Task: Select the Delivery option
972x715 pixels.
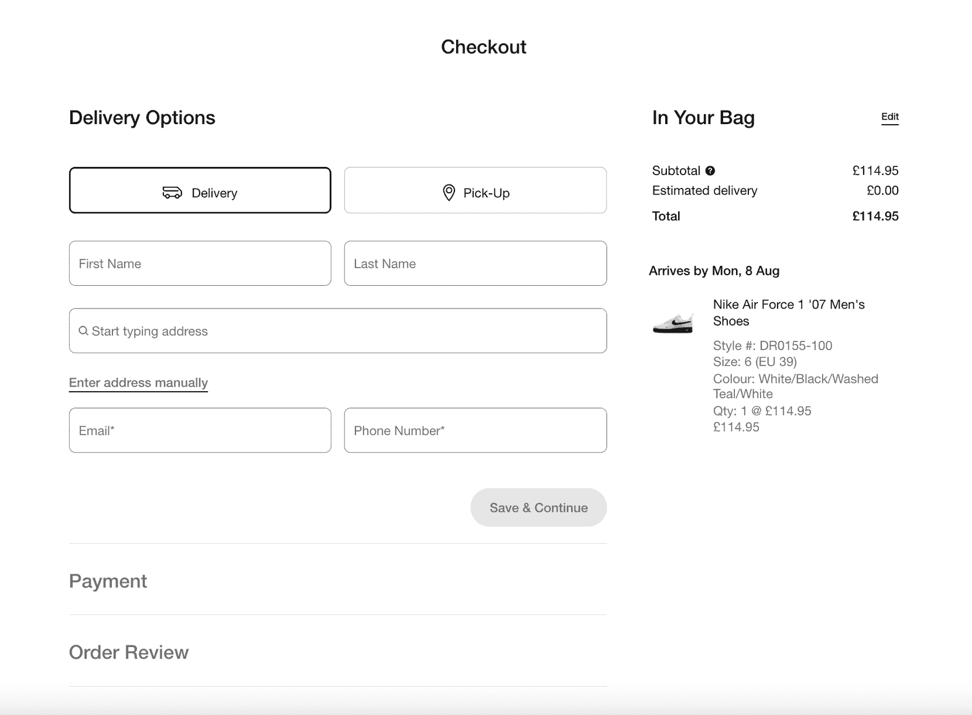Action: point(200,190)
